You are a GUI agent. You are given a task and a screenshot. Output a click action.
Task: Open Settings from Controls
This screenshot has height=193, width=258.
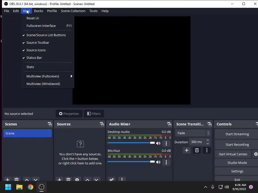click(237, 171)
